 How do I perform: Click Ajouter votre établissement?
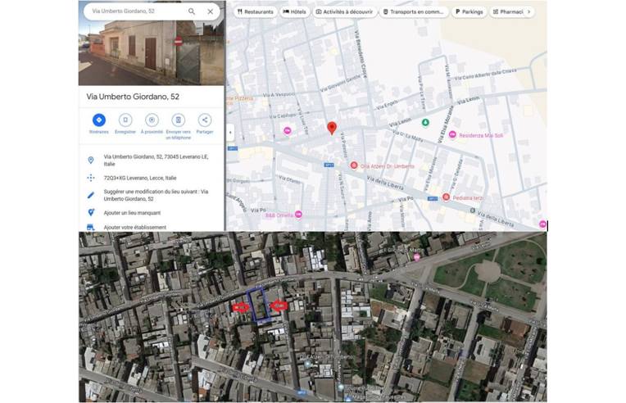[x=135, y=227]
